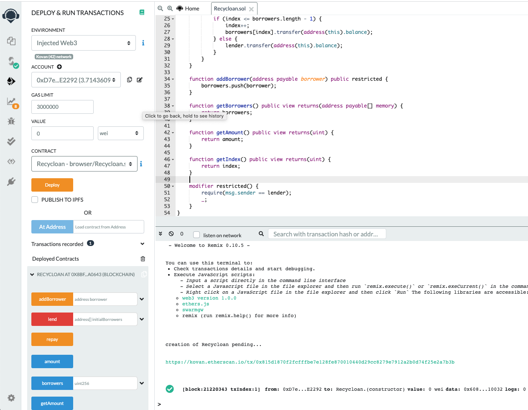Click the red lend function button
The image size is (528, 410).
[52, 319]
